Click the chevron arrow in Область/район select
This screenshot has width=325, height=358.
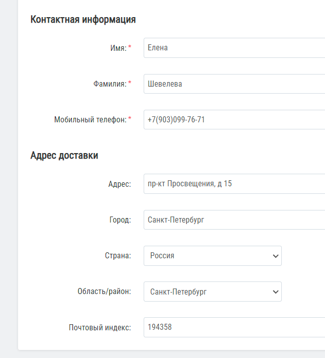(276, 292)
